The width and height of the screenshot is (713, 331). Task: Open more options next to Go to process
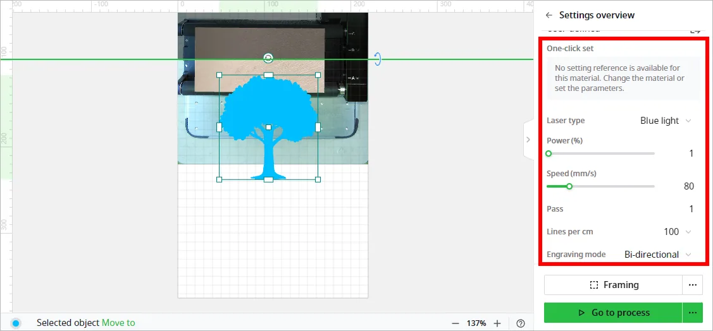[693, 313]
